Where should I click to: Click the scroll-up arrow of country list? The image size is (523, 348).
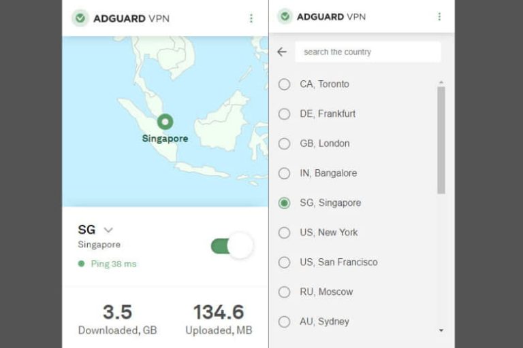441,83
